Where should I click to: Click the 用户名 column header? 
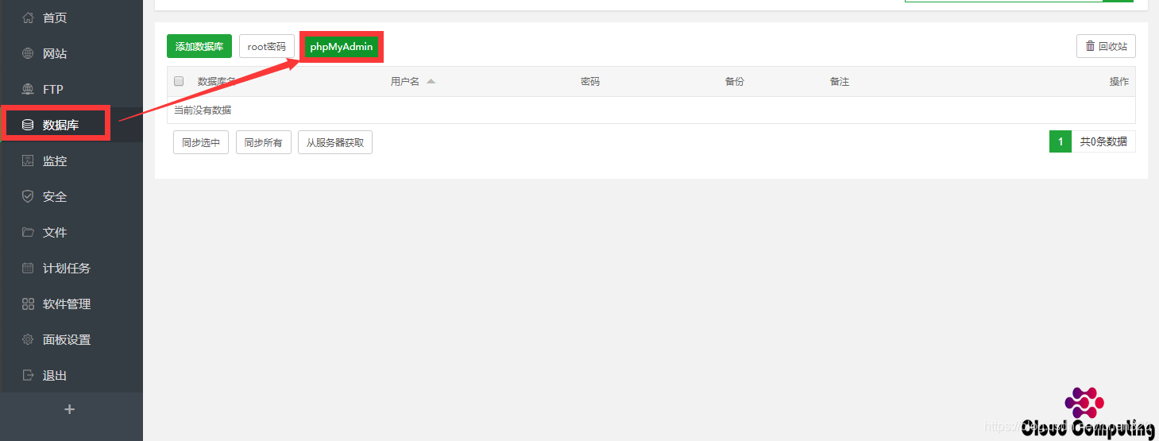pos(404,81)
